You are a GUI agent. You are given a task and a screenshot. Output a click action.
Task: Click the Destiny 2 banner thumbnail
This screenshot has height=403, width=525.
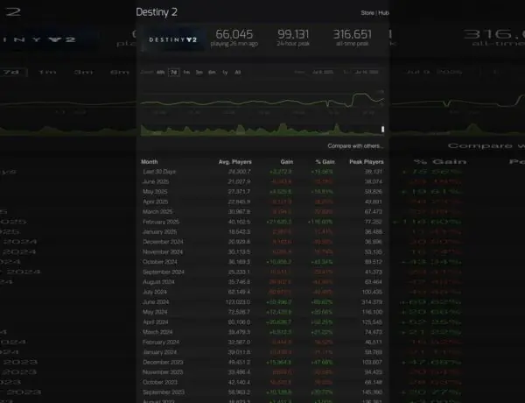tap(173, 39)
